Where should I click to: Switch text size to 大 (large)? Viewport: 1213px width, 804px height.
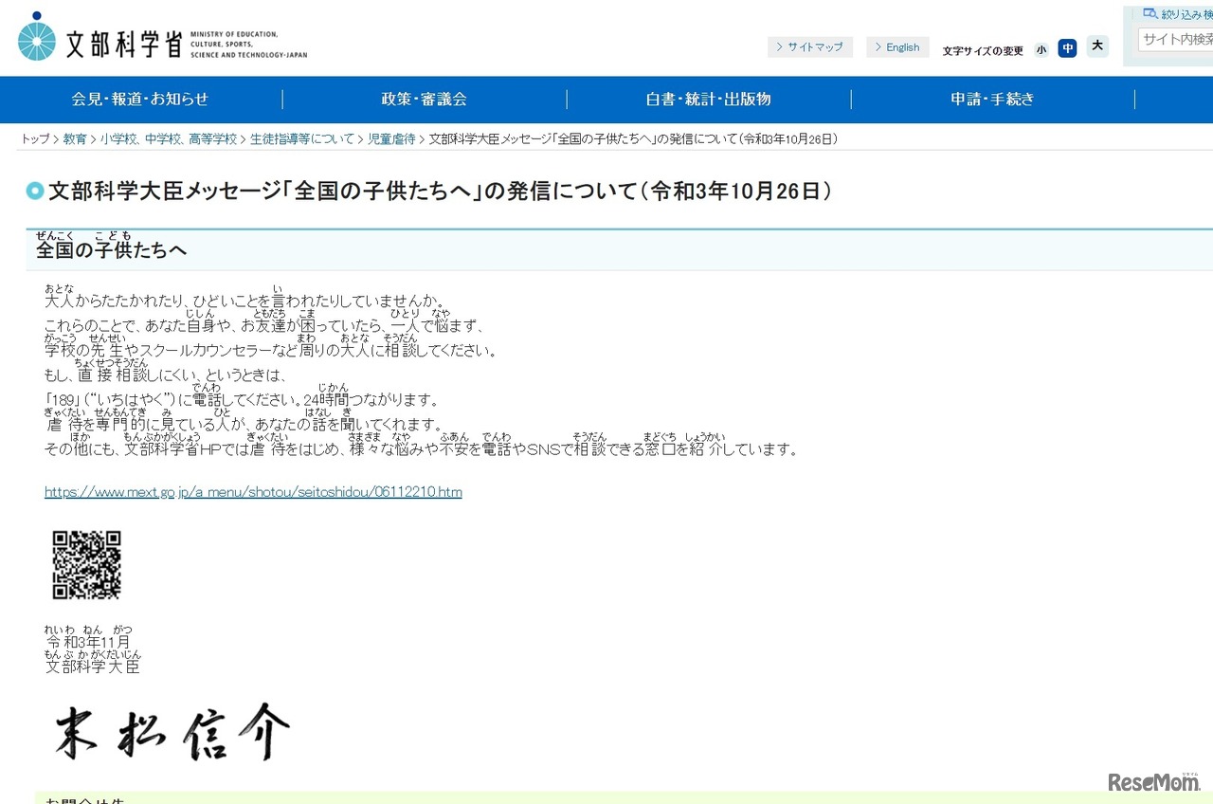[x=1097, y=46]
